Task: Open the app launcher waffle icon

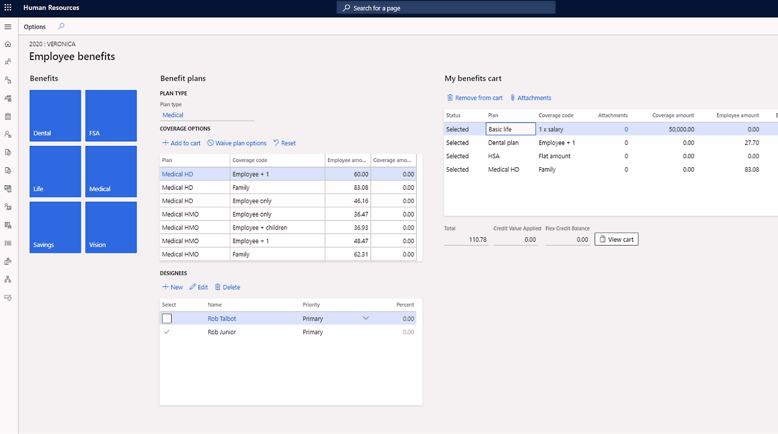Action: [8, 7]
